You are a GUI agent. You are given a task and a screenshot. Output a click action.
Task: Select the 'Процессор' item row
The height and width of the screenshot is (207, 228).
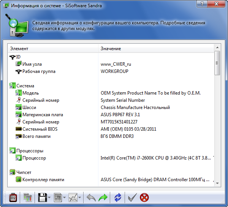click(34, 158)
